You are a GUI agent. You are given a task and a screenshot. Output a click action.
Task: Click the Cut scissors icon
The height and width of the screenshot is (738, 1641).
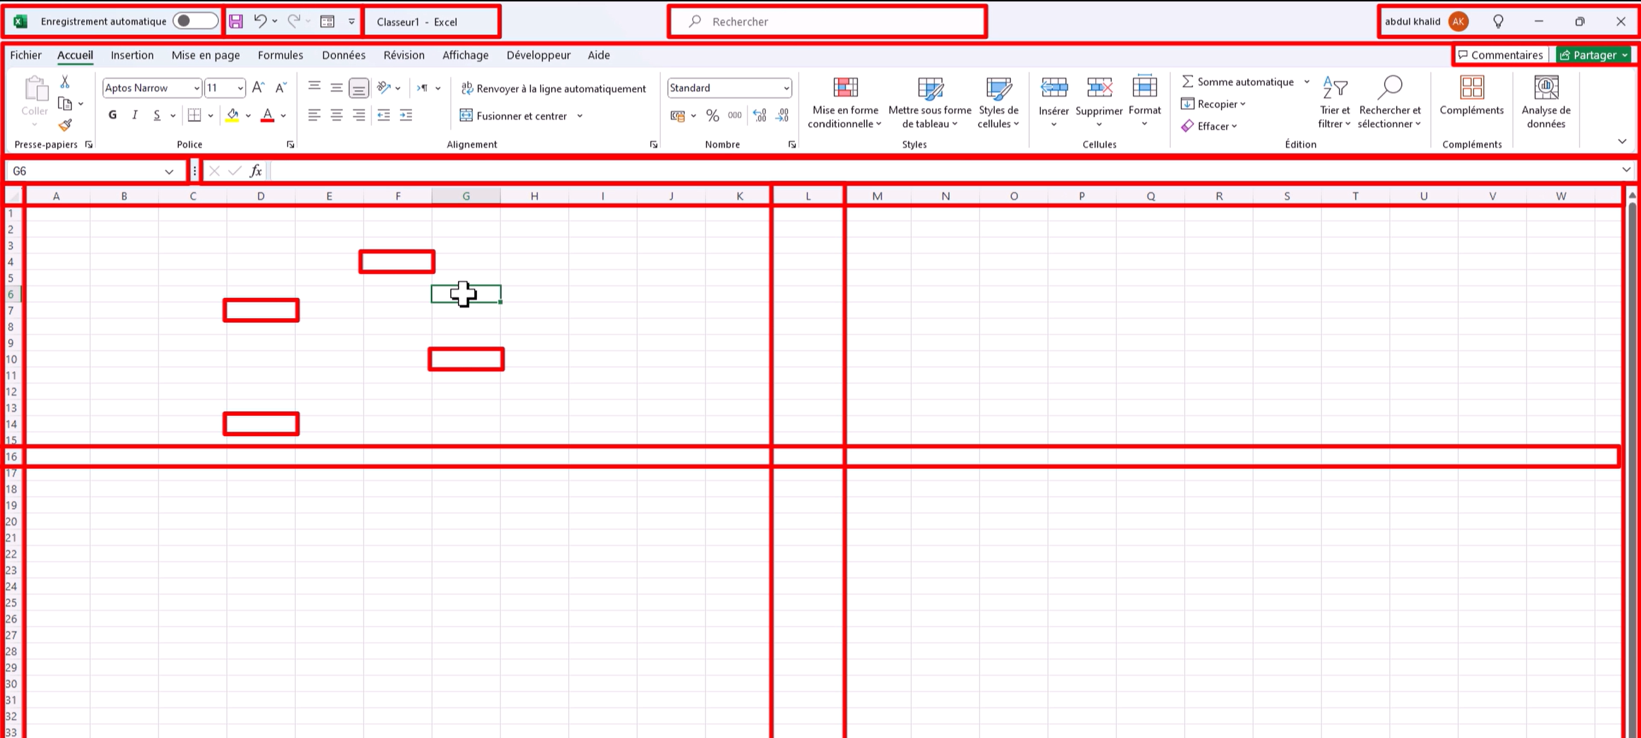64,82
